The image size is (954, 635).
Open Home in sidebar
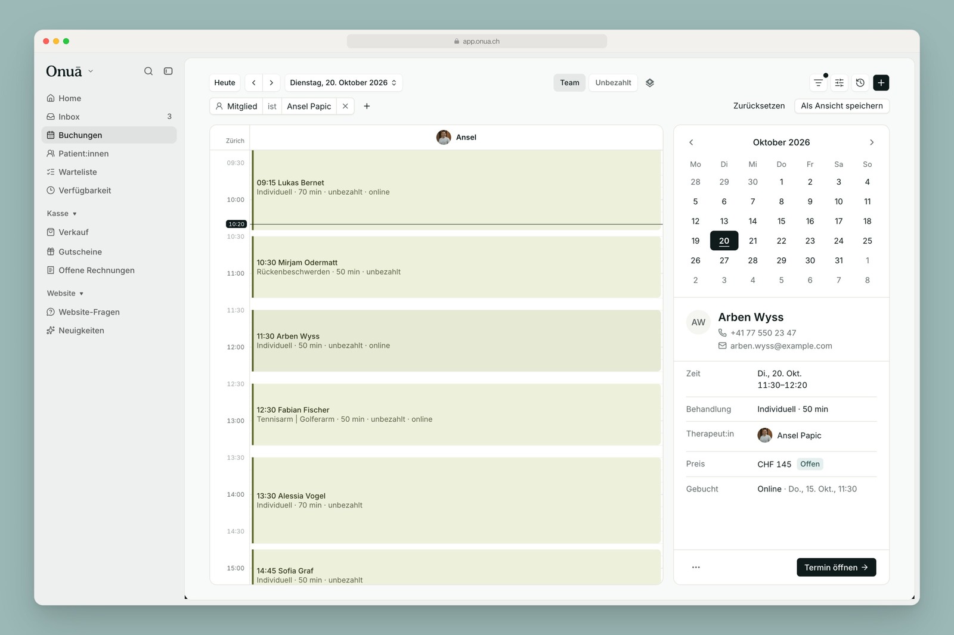(109, 98)
